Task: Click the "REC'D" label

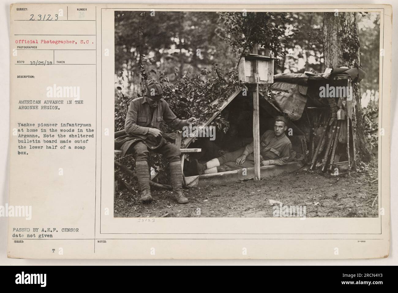Action: 21,62
